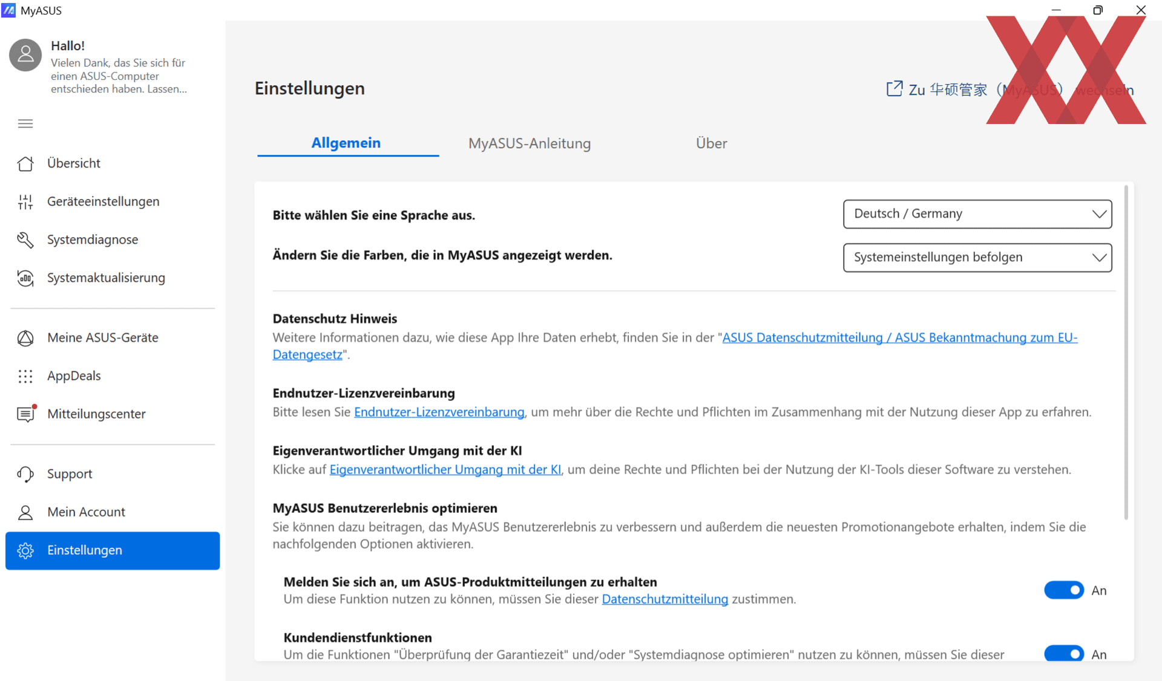Image resolution: width=1162 pixels, height=681 pixels.
Task: Switch to the MyASUS-Anleitung tab
Action: pyautogui.click(x=529, y=143)
